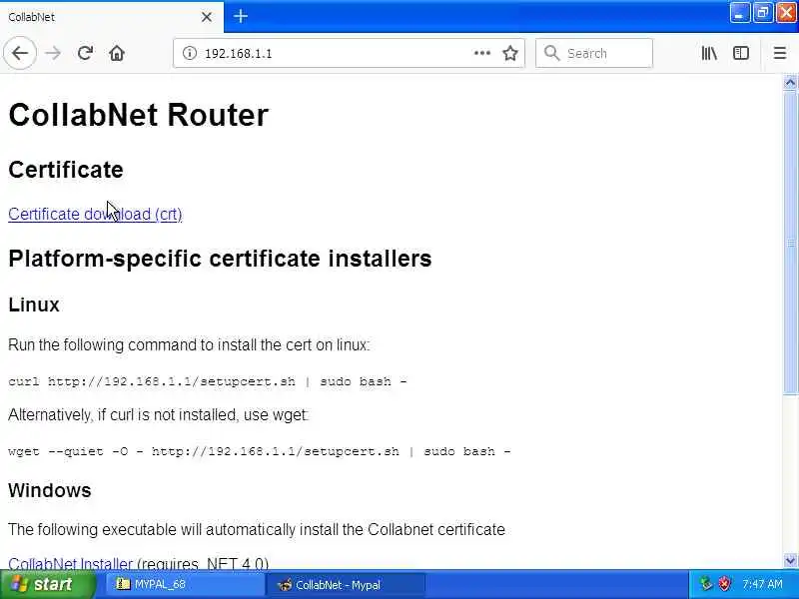Screen dimensions: 799x599
Task: Open the Windows Start menu
Action: pyautogui.click(x=47, y=584)
